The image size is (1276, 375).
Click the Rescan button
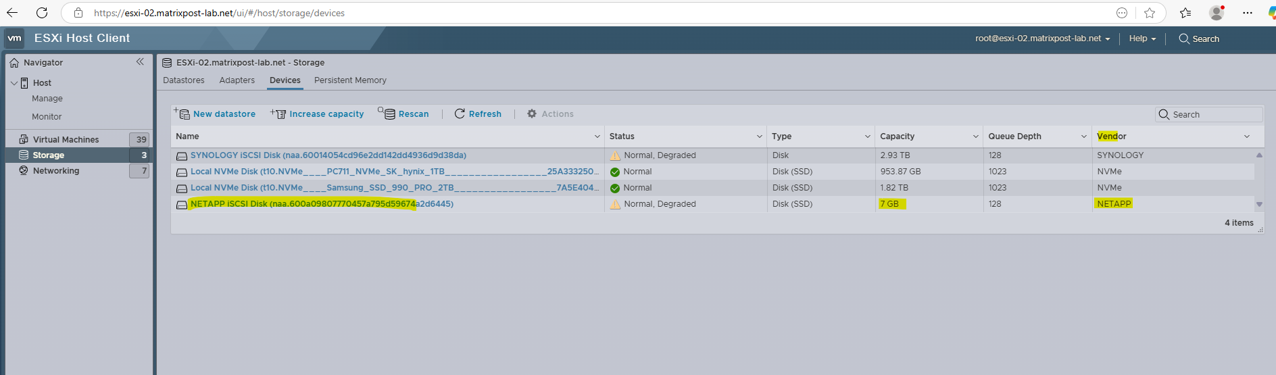click(x=403, y=114)
